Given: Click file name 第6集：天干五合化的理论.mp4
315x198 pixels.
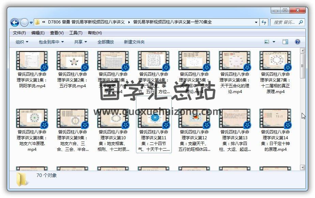Looking at the screenshot, I should pyautogui.click(x=235, y=83).
